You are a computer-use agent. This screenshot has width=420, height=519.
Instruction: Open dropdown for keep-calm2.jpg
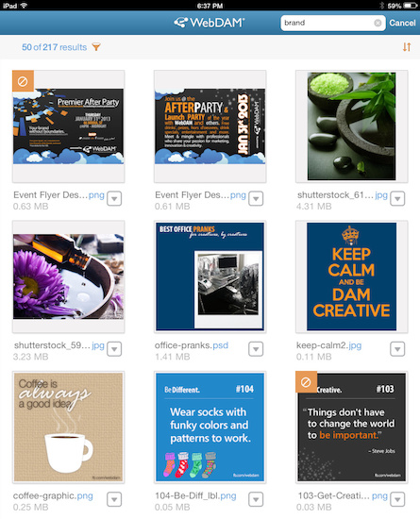[x=397, y=349]
